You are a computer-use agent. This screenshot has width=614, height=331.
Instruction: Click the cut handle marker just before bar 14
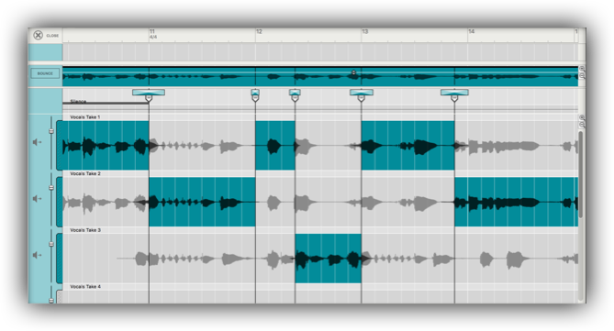coord(454,99)
